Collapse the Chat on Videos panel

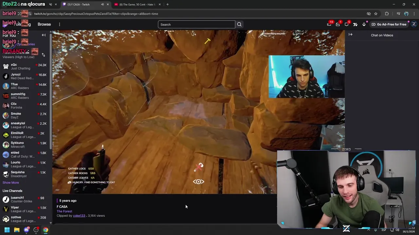350,35
